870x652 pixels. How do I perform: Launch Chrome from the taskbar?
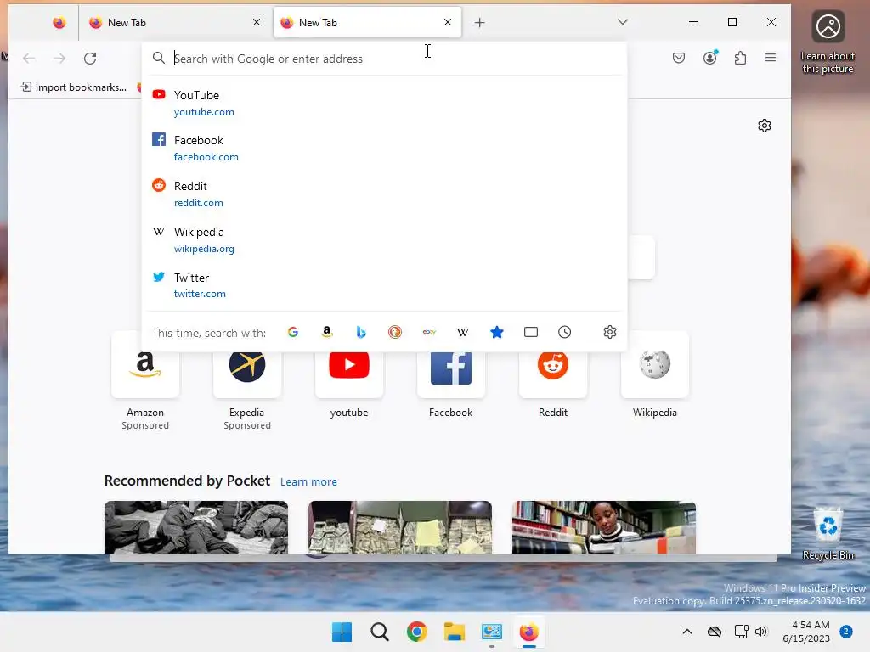click(416, 632)
